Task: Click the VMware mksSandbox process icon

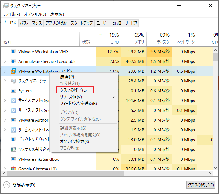Action: pyautogui.click(x=13, y=159)
